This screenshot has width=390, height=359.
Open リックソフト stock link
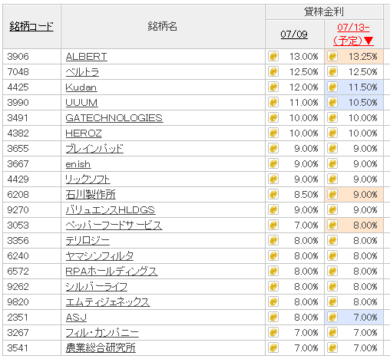[88, 179]
